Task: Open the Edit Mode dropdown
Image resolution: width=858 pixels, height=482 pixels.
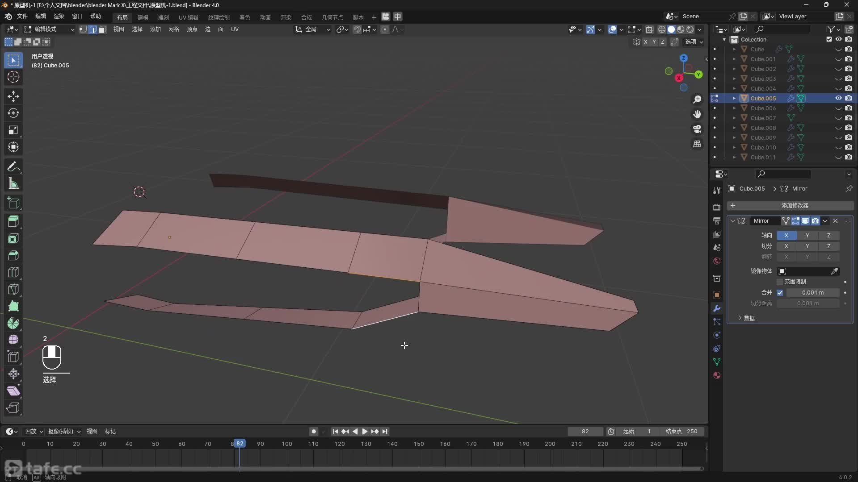Action: [49, 29]
